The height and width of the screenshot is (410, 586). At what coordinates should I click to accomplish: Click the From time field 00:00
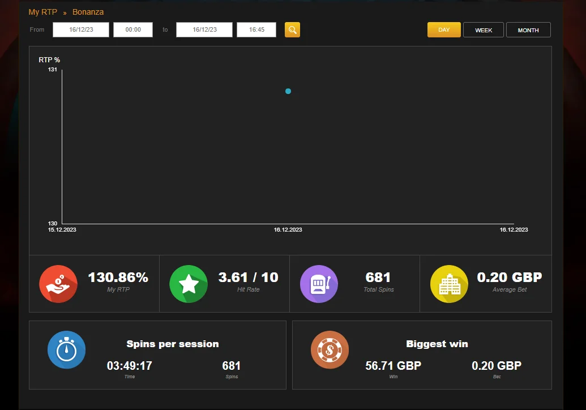[x=133, y=29]
